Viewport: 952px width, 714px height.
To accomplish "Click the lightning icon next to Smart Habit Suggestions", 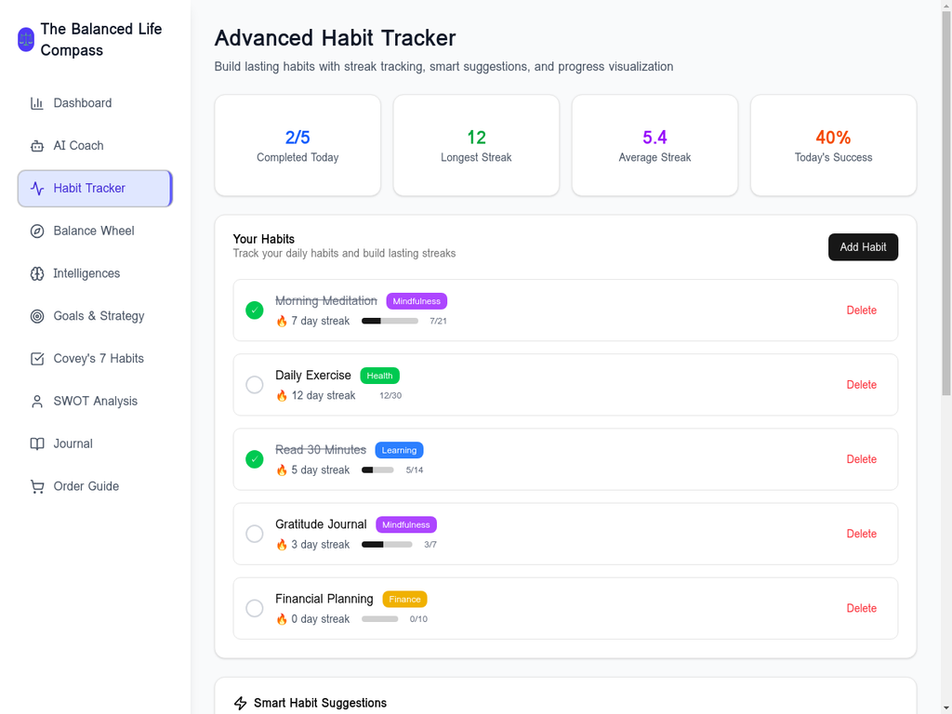I will click(240, 703).
